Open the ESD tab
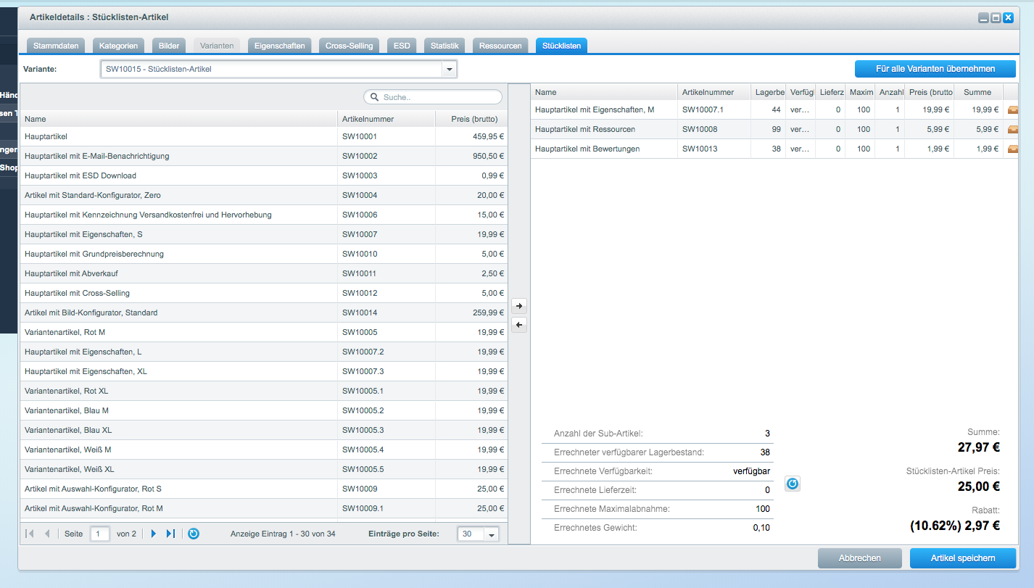 [x=402, y=46]
